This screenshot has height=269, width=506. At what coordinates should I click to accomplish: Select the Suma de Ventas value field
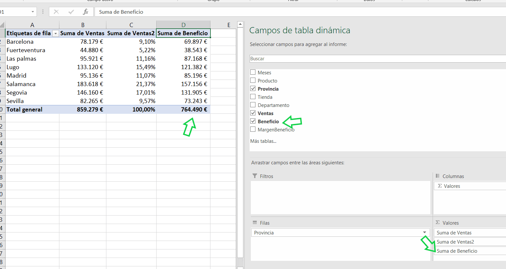pos(470,233)
